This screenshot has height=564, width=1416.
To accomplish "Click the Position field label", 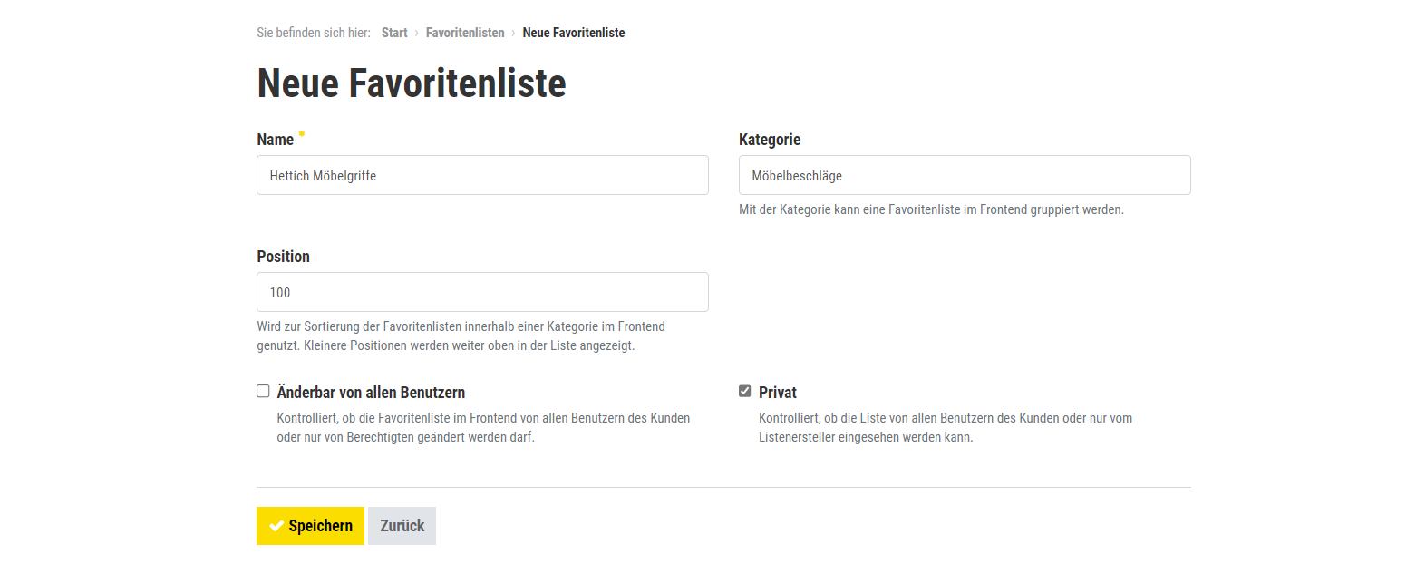I will tap(283, 257).
